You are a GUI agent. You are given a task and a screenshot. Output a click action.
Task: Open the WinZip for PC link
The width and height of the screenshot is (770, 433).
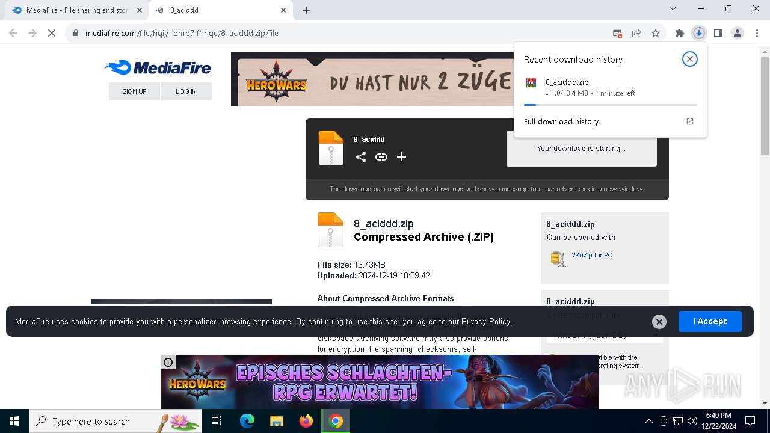click(592, 255)
